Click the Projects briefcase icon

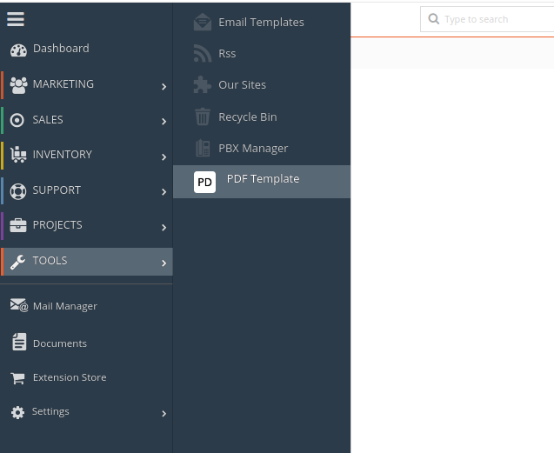point(18,225)
